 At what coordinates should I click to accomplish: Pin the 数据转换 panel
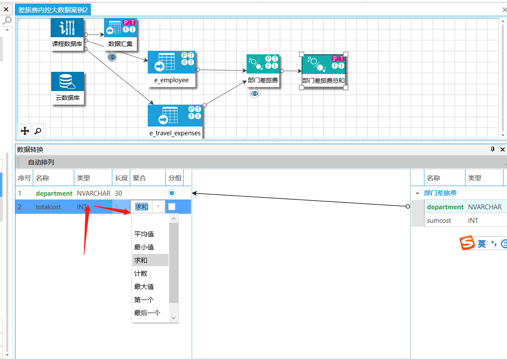[x=493, y=149]
